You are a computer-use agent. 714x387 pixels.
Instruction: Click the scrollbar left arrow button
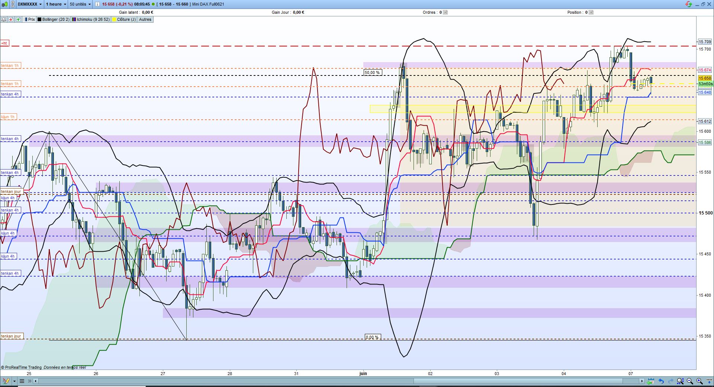point(36,381)
